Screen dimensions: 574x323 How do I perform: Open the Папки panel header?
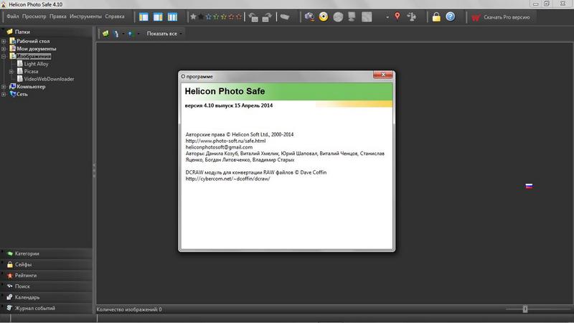[x=46, y=32]
